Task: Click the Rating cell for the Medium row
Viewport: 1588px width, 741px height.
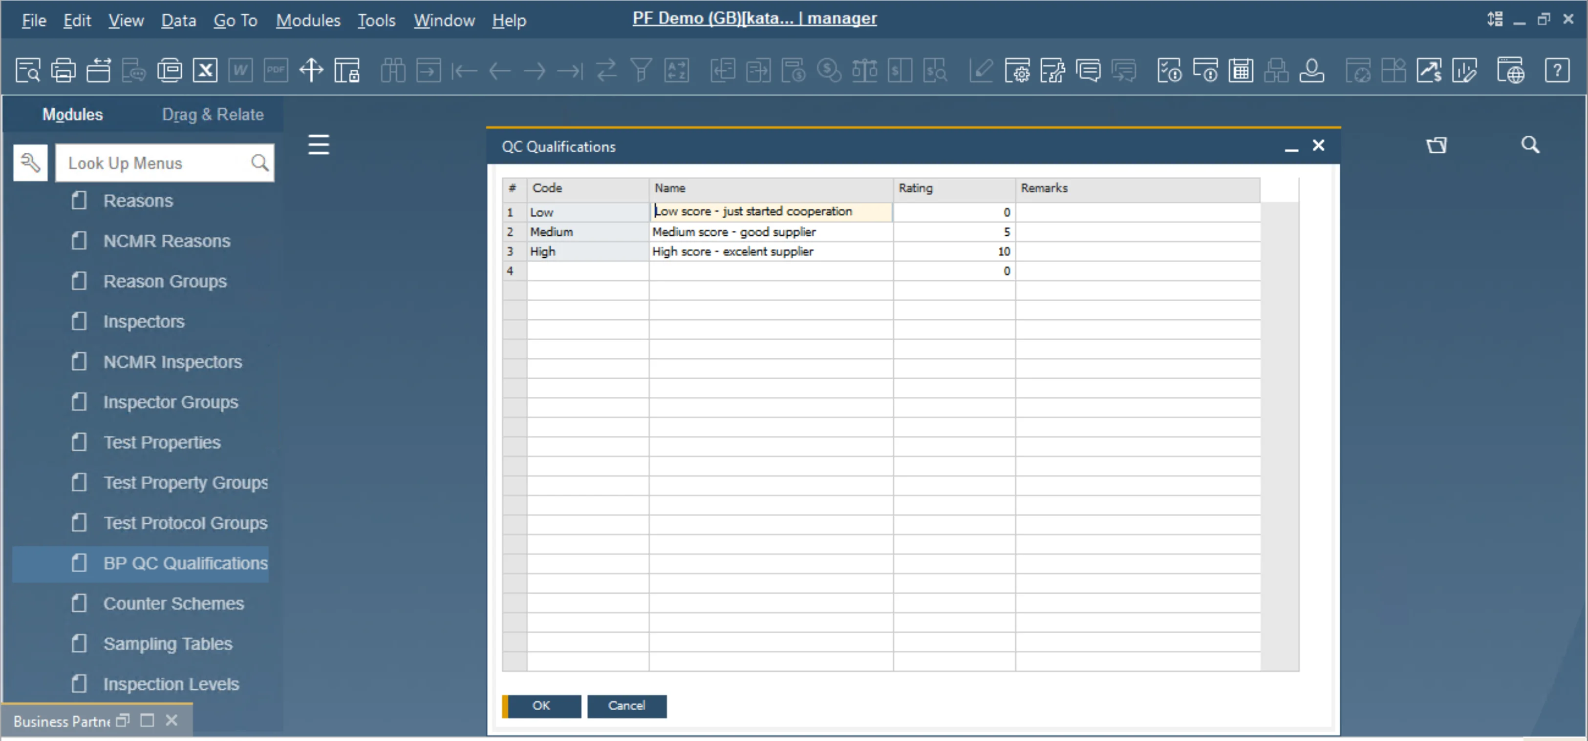Action: [x=953, y=231]
